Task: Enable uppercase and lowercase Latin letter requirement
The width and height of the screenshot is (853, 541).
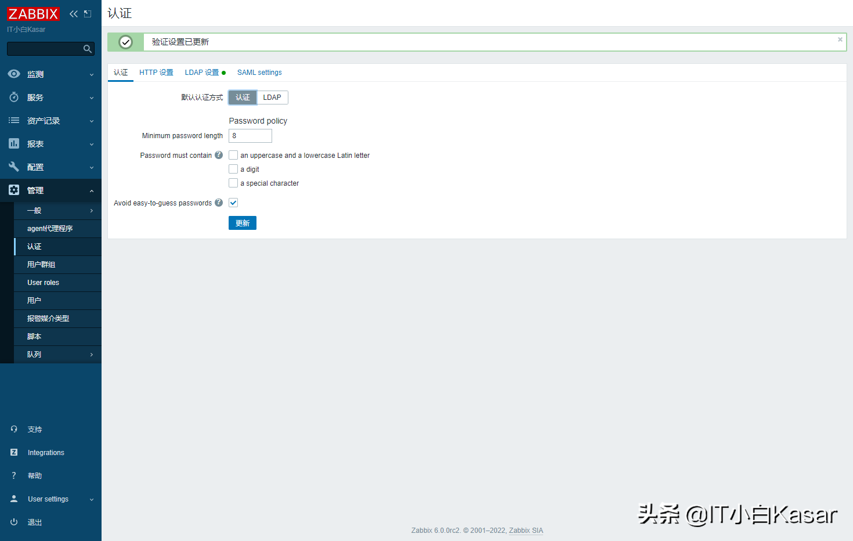Action: [x=233, y=155]
